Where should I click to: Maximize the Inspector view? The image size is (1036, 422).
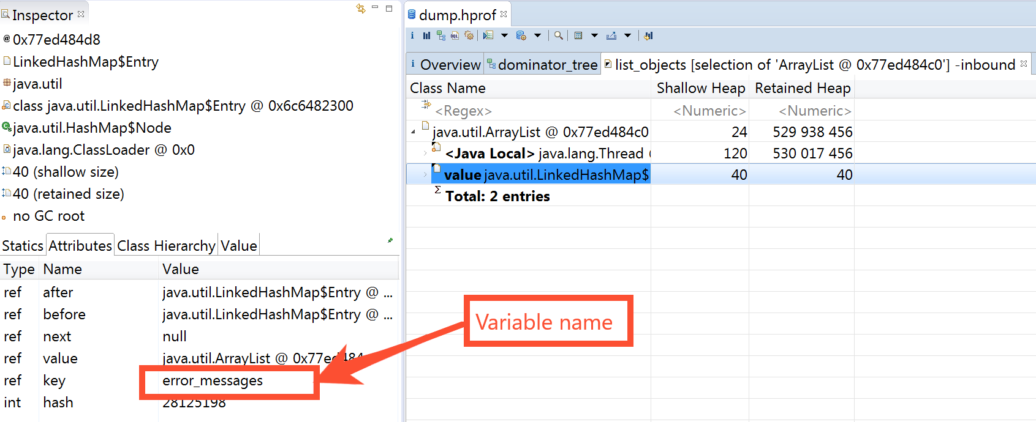coord(389,8)
